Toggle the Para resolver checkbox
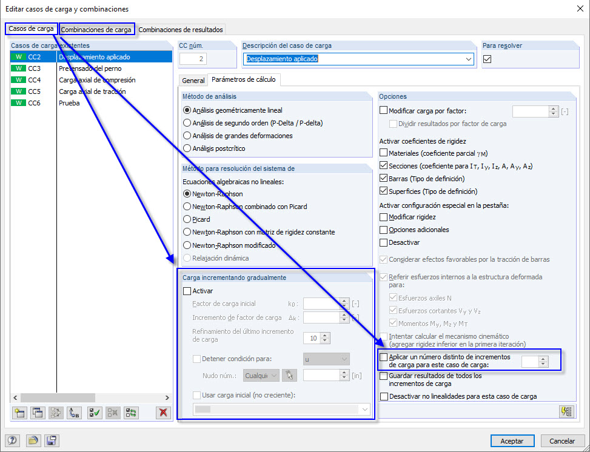This screenshot has width=590, height=452. (488, 59)
